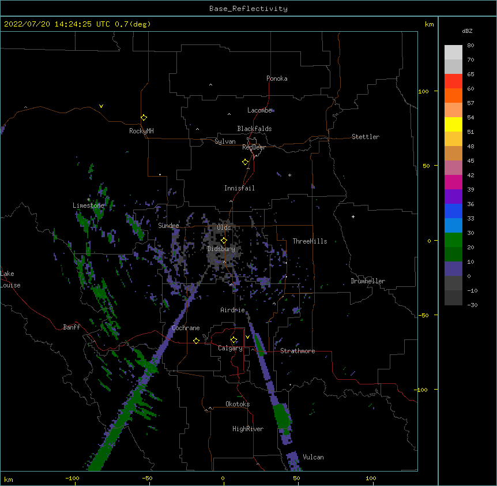Click the ThreeHills label

pyautogui.click(x=310, y=241)
